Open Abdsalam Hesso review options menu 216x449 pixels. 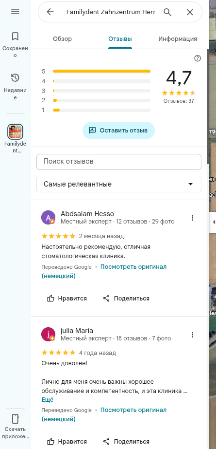(192, 218)
